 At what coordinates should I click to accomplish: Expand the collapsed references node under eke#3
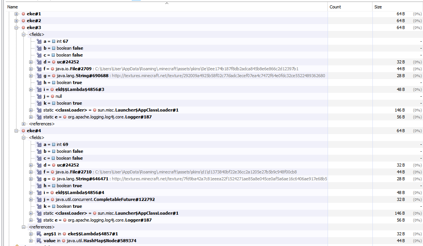coord(24,124)
